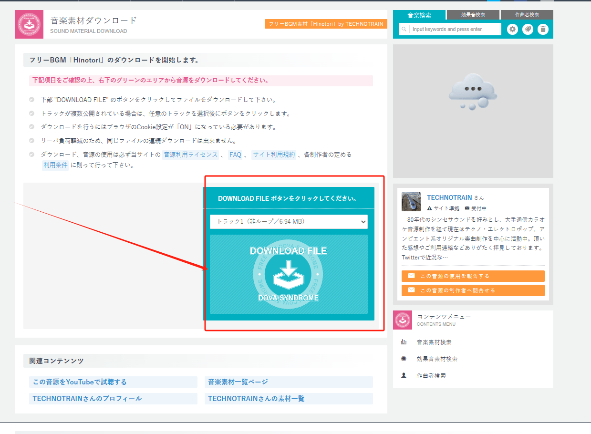Viewport: 591px width, 434px height.
Task: Click the trash can icon in search bar
Action: (543, 30)
